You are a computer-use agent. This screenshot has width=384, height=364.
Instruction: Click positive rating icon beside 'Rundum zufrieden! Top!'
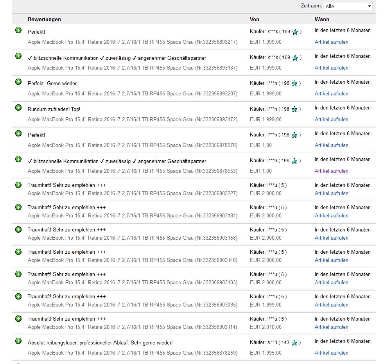point(18,108)
